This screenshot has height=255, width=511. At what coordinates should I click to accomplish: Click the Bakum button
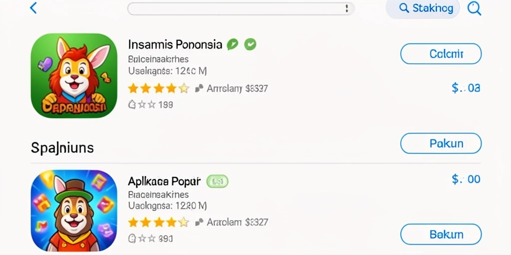pos(441,234)
